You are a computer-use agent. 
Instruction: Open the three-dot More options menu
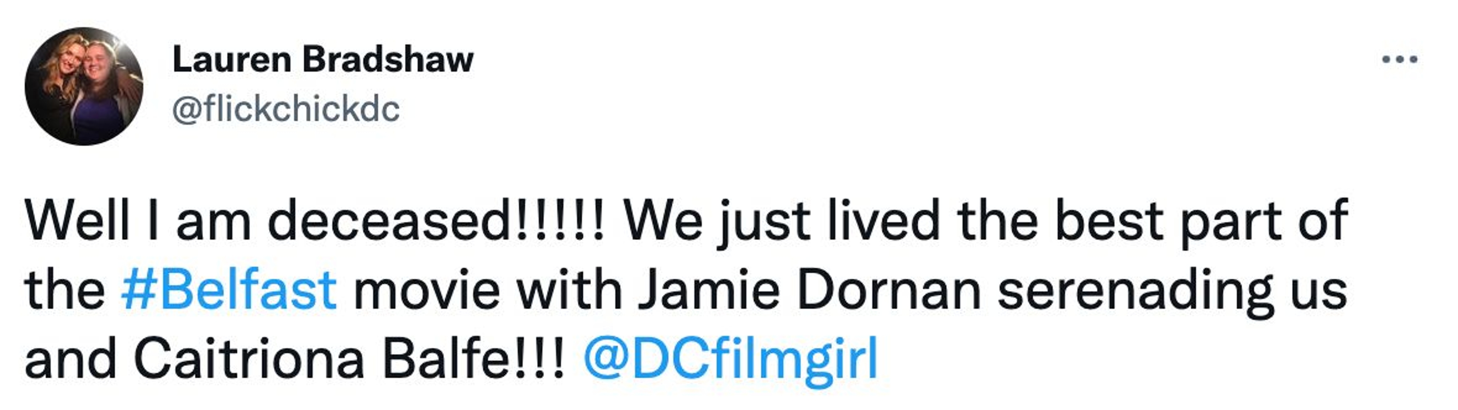click(1399, 59)
